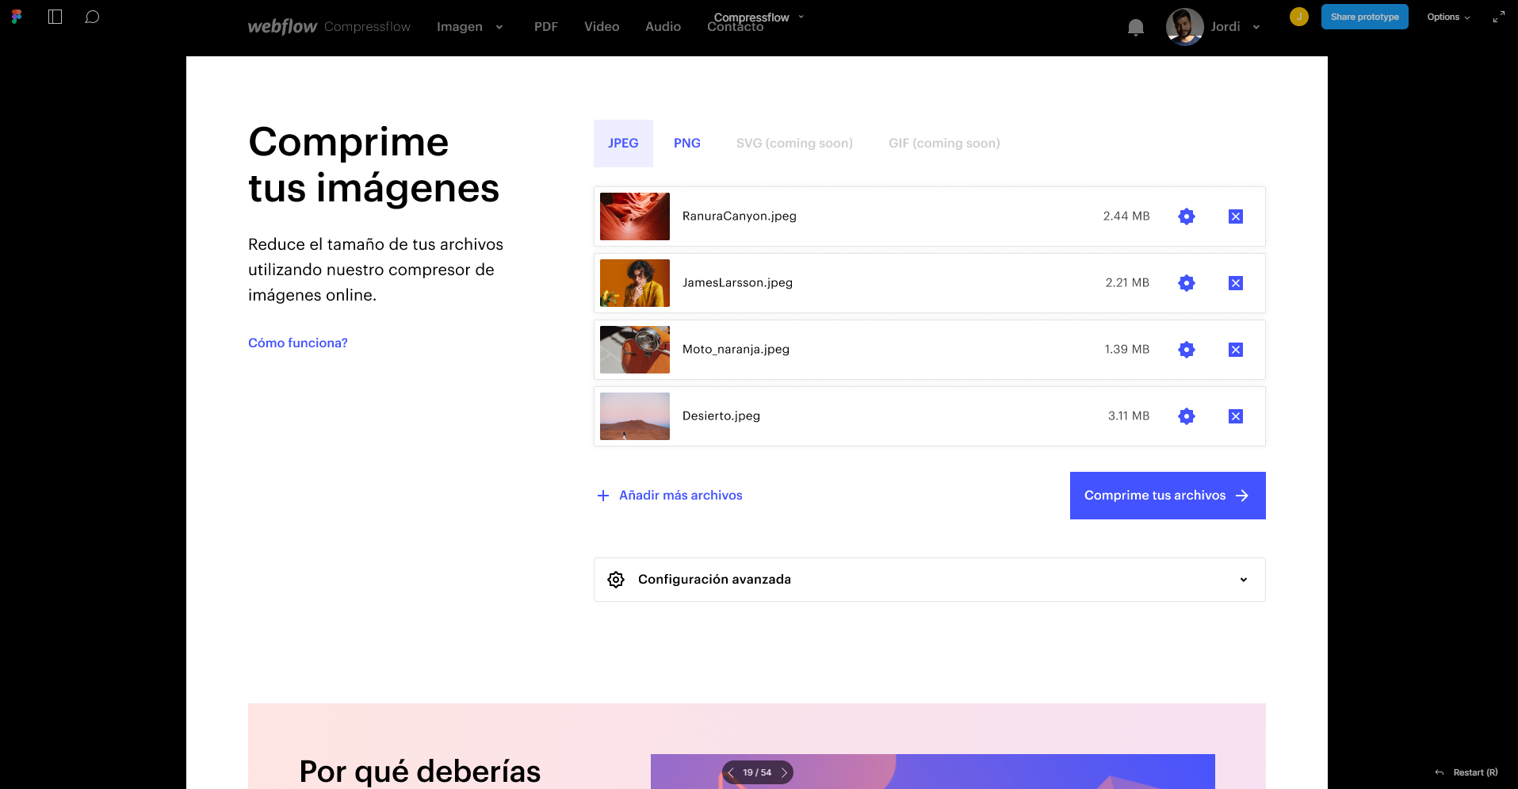Click the 19 / 54 frame counter

(x=757, y=772)
